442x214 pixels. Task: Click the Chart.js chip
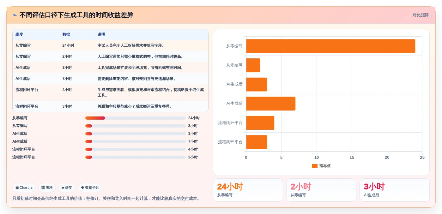[24, 187]
